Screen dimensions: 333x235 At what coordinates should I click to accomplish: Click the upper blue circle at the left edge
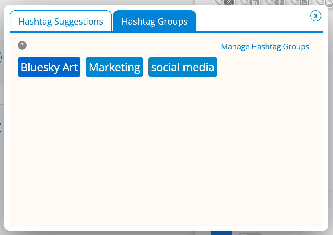(x=1, y=58)
